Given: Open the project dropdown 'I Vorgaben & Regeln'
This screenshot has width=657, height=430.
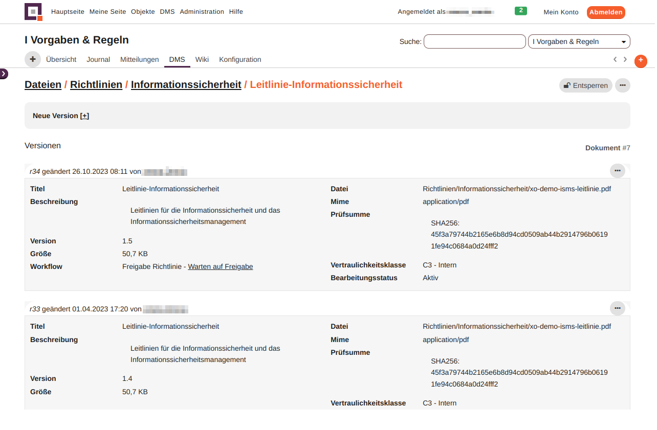Looking at the screenshot, I should click(x=579, y=41).
